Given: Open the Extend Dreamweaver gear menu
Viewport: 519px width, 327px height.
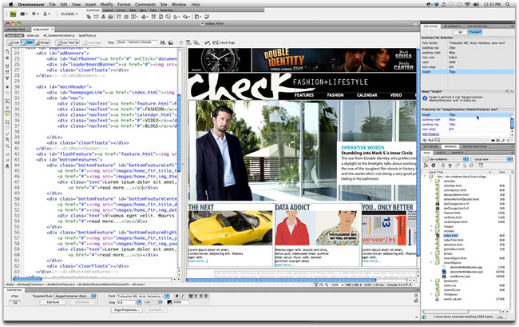Looking at the screenshot, I should point(35,14).
